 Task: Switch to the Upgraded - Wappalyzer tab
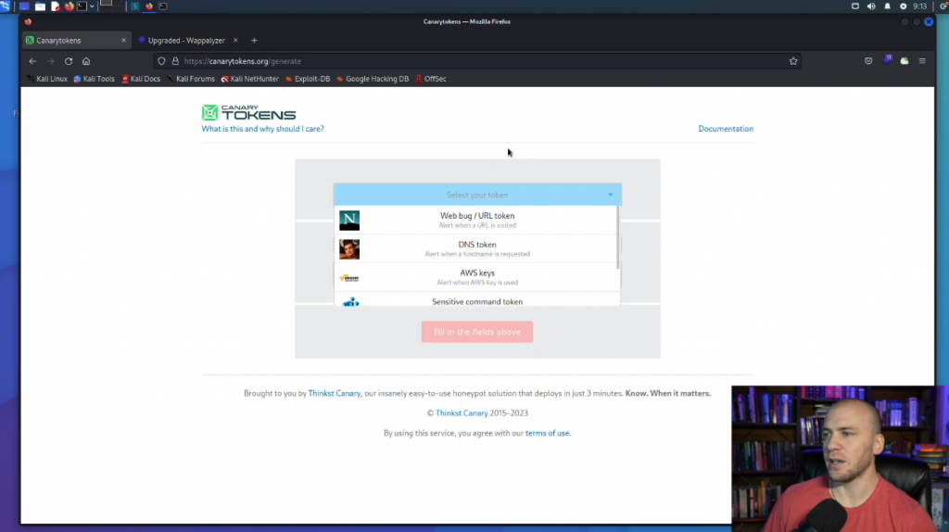186,41
